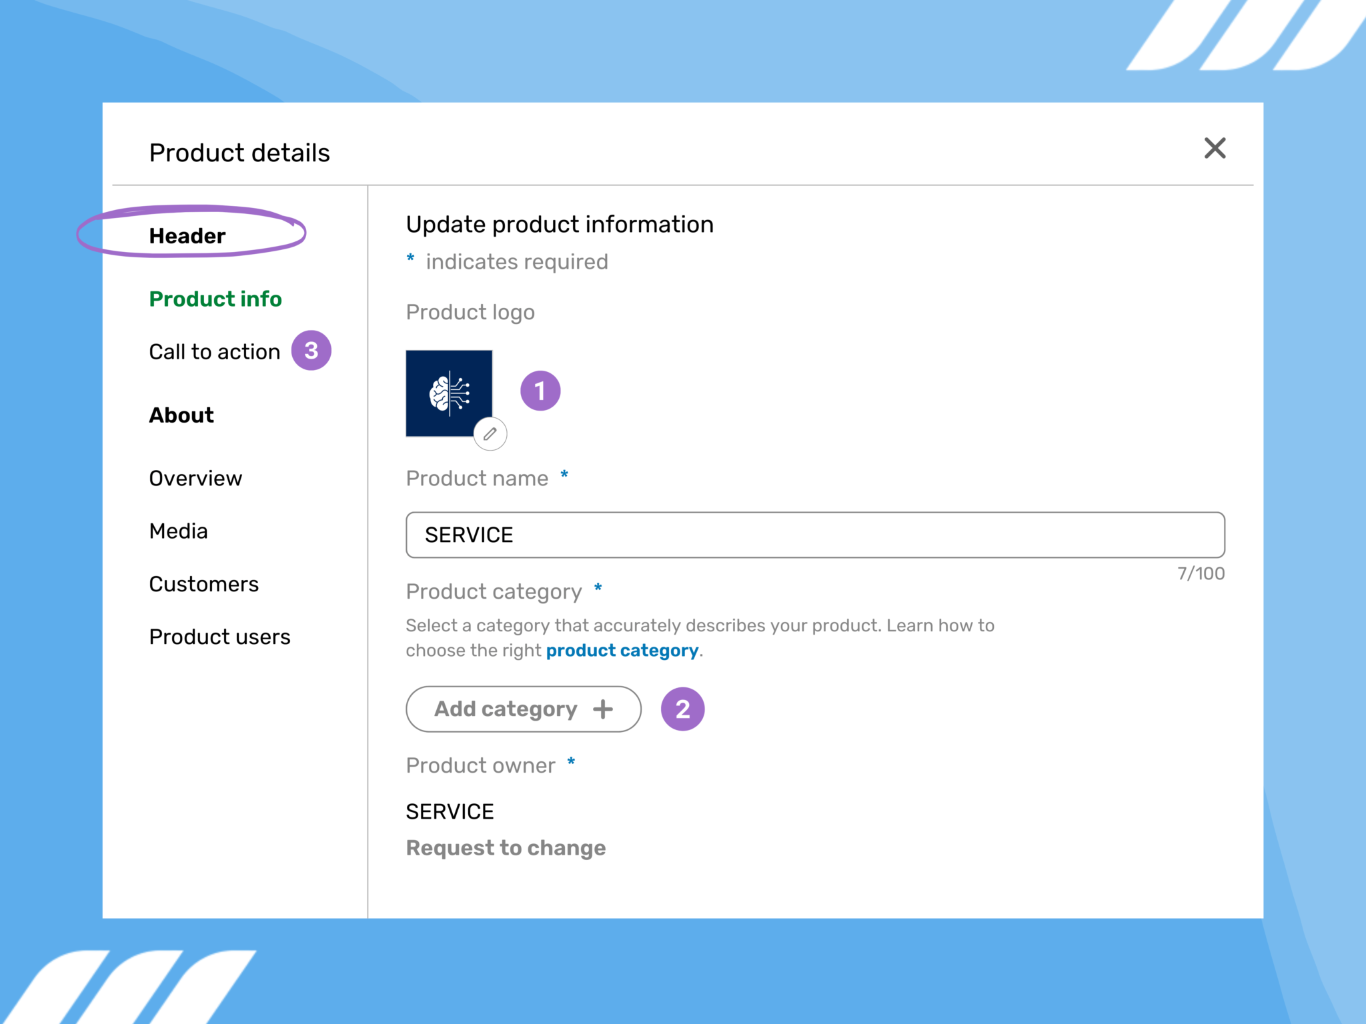Click the purple badge numbered 2

(x=682, y=709)
